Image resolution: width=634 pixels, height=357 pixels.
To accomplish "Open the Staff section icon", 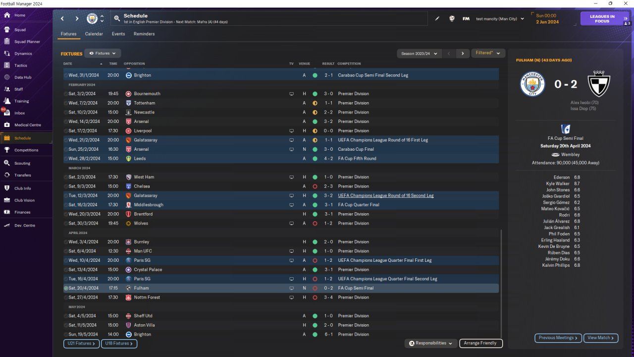I will 7,89.
